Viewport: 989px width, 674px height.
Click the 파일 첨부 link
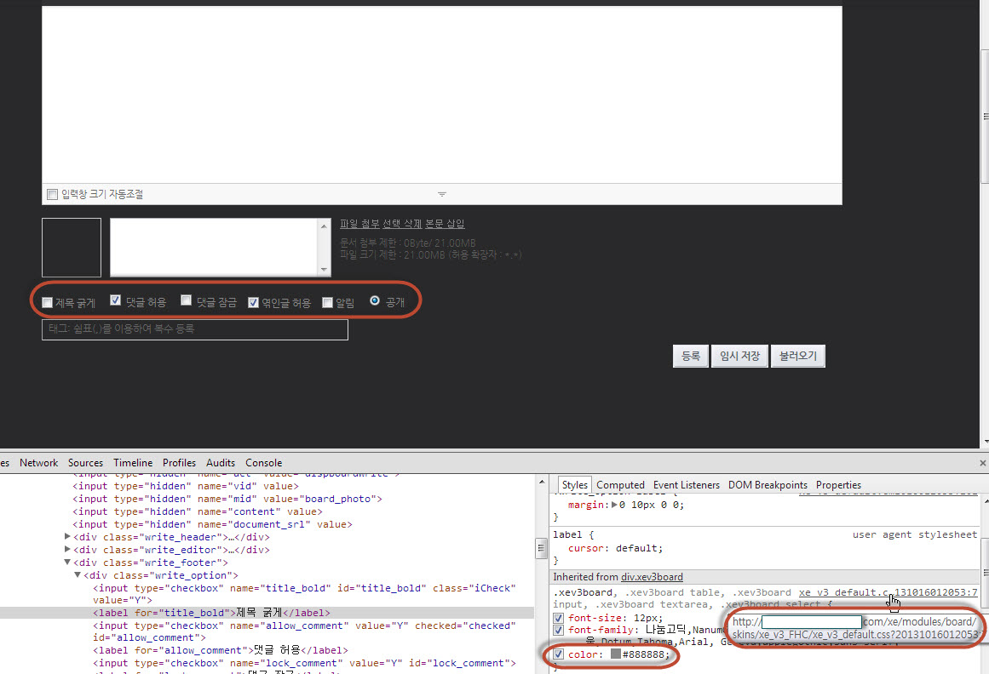tap(359, 224)
